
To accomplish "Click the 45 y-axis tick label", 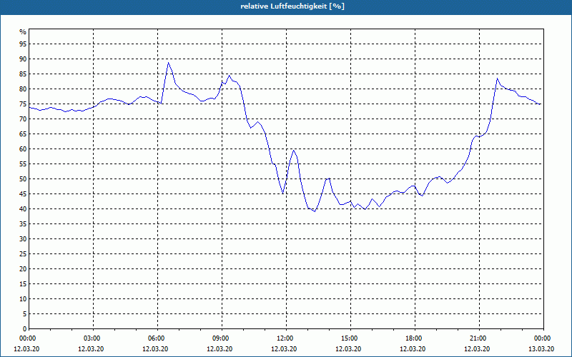I will pyautogui.click(x=23, y=194).
